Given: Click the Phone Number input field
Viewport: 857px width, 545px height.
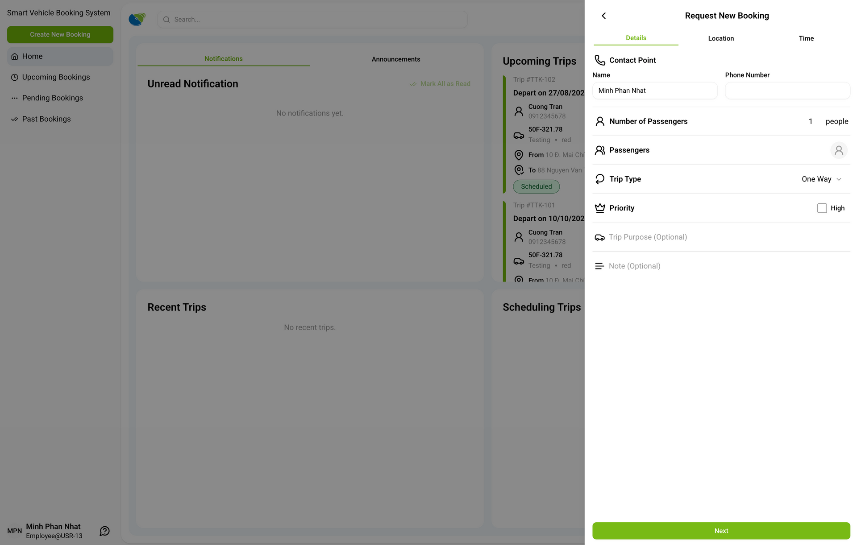Looking at the screenshot, I should 787,91.
